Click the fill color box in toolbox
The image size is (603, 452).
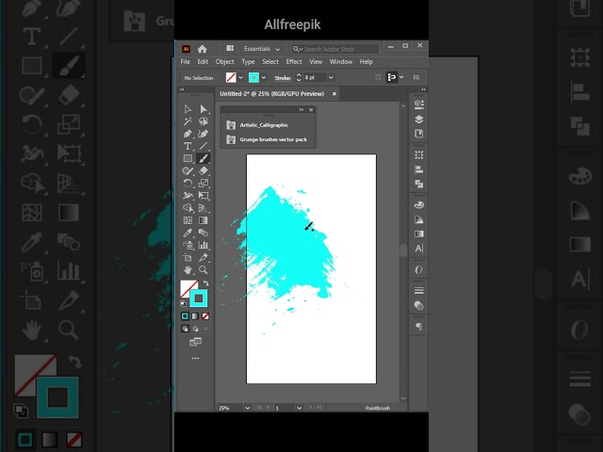187,286
